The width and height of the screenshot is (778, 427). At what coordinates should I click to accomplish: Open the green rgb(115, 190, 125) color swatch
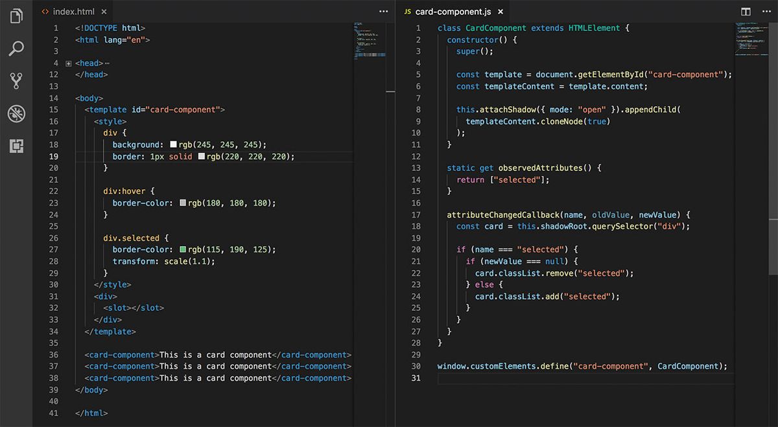click(183, 250)
